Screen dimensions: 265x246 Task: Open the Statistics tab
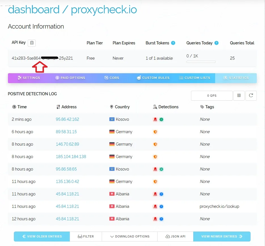coord(236,78)
